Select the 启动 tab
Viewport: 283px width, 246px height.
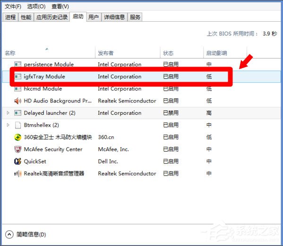[78, 17]
